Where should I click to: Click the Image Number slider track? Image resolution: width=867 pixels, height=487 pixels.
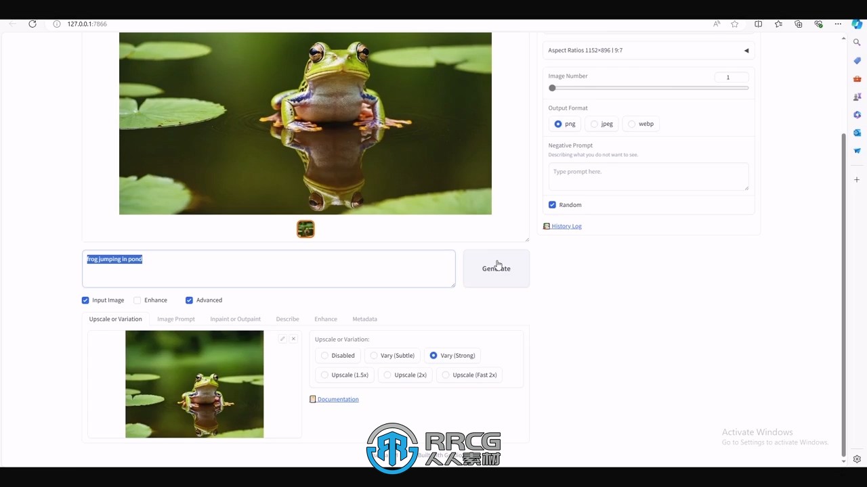[x=649, y=88]
